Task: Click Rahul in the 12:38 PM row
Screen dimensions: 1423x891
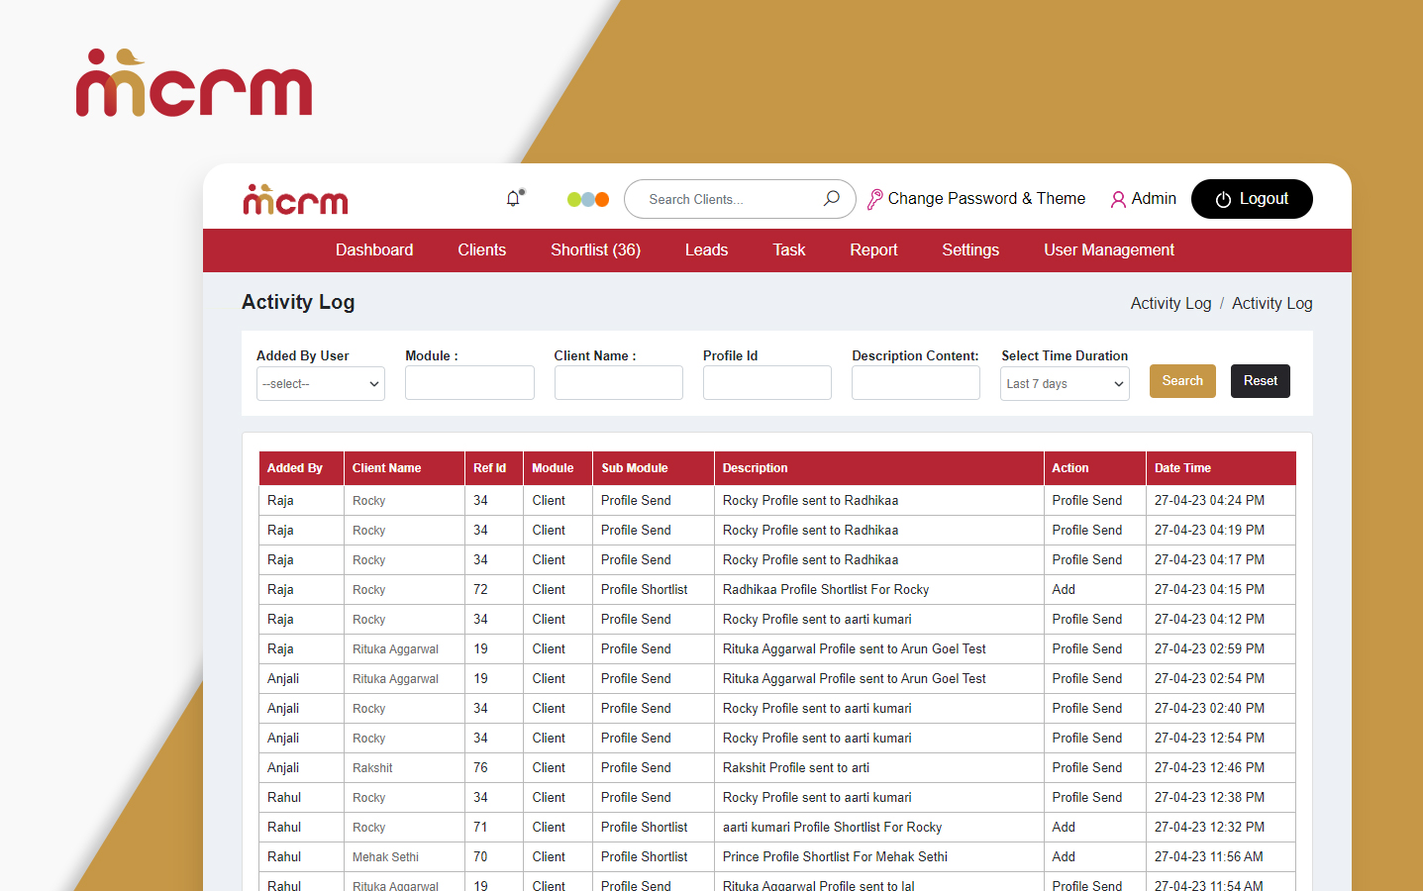Action: pyautogui.click(x=284, y=797)
